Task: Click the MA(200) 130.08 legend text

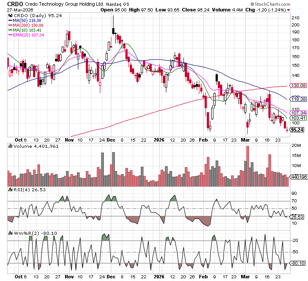Action: [x=28, y=26]
